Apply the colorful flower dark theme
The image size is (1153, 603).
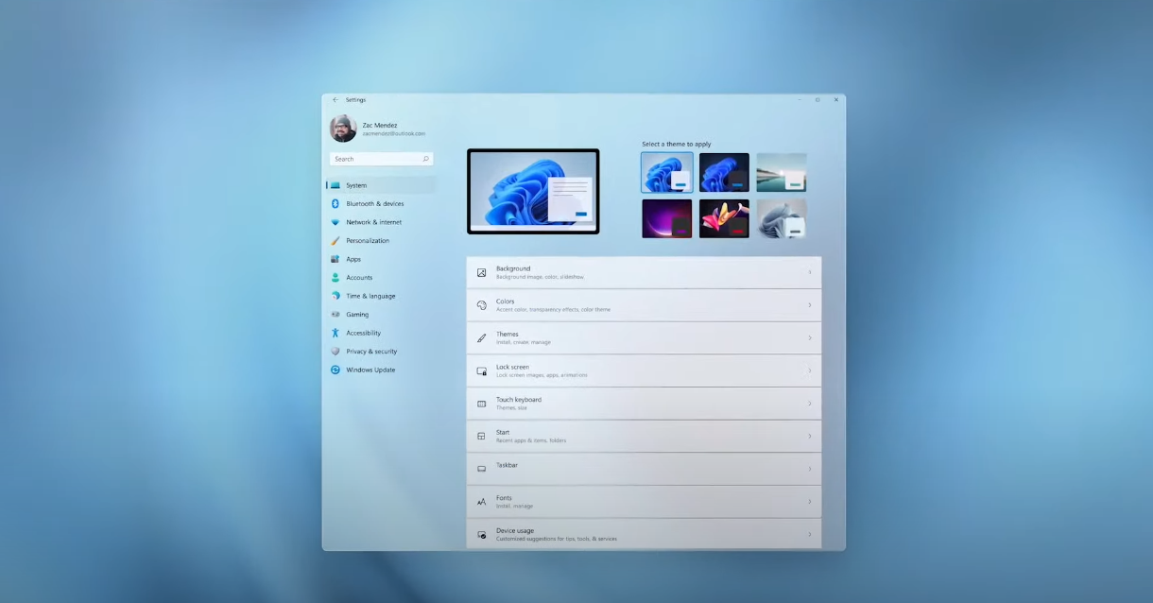point(724,218)
